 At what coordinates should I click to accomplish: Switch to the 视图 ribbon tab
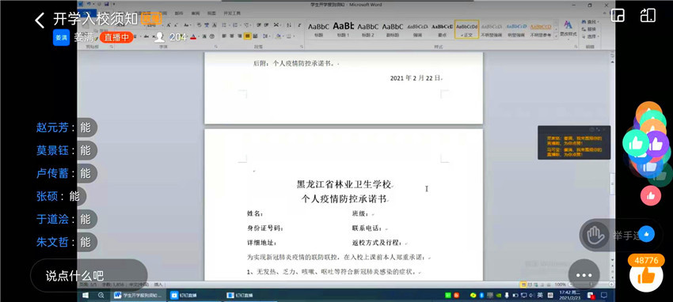tap(211, 13)
